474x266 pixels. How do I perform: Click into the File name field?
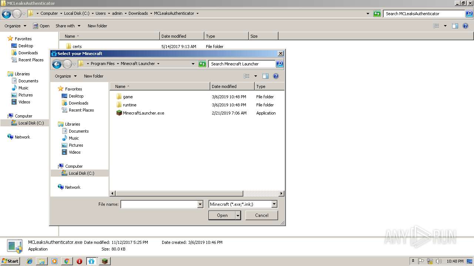159,204
